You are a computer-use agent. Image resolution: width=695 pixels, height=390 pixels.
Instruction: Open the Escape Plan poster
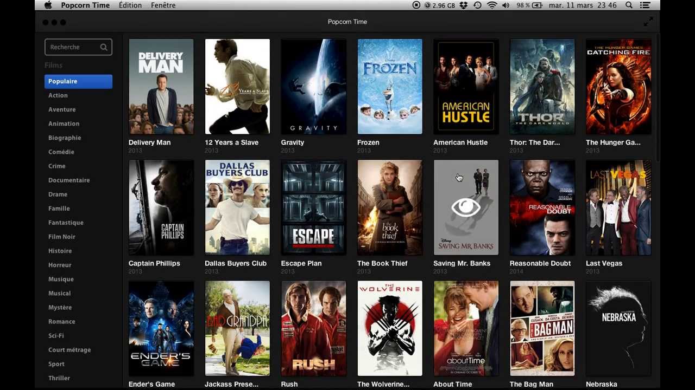coord(313,207)
